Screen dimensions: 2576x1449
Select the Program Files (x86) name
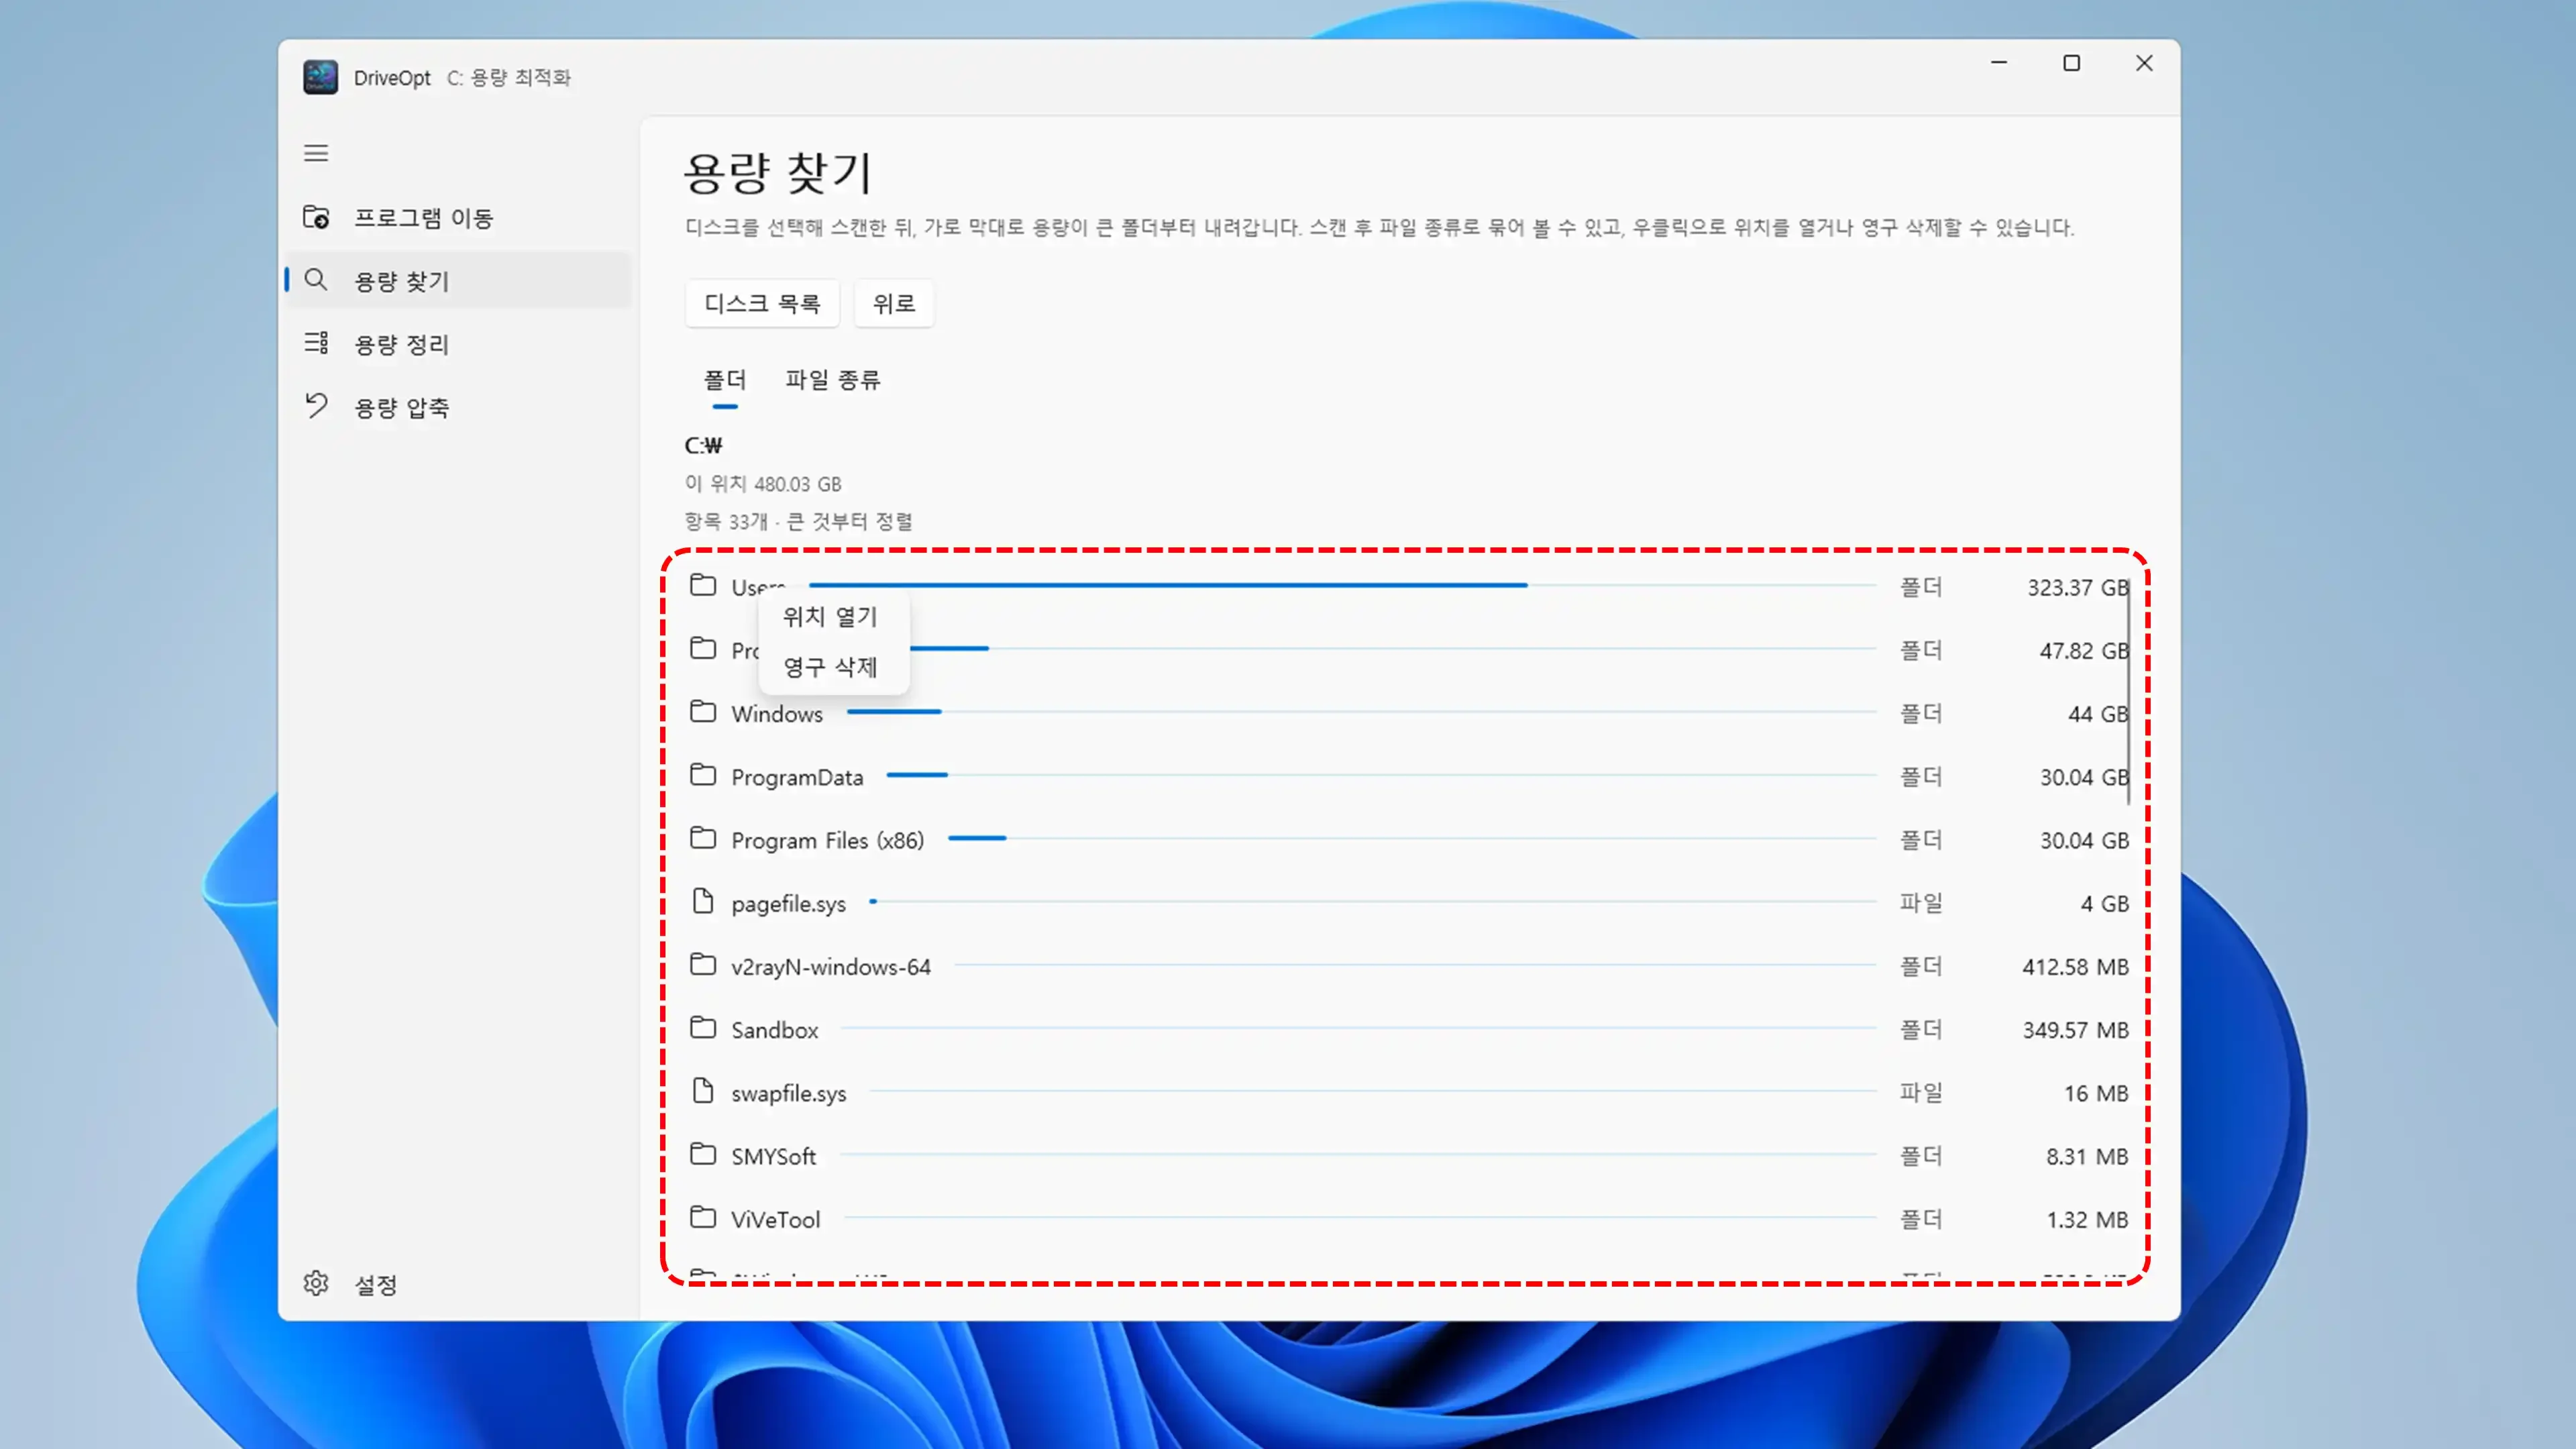[x=827, y=840]
